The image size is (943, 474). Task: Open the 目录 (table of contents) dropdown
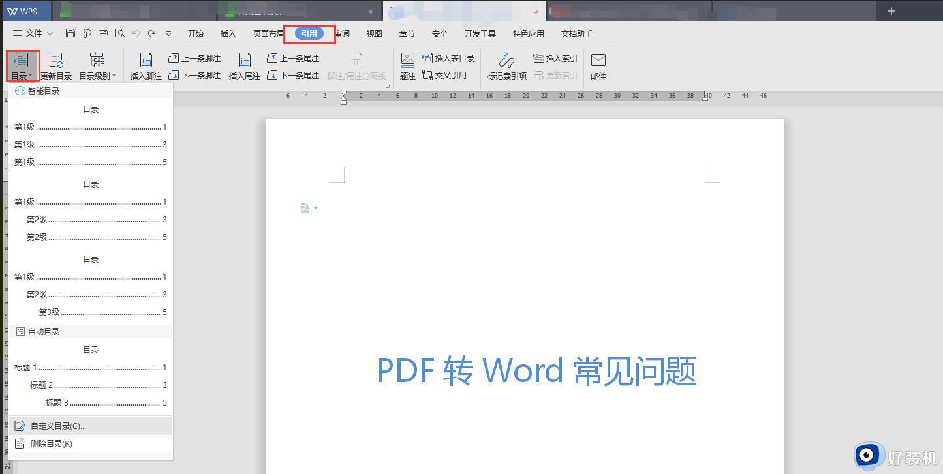pyautogui.click(x=22, y=67)
